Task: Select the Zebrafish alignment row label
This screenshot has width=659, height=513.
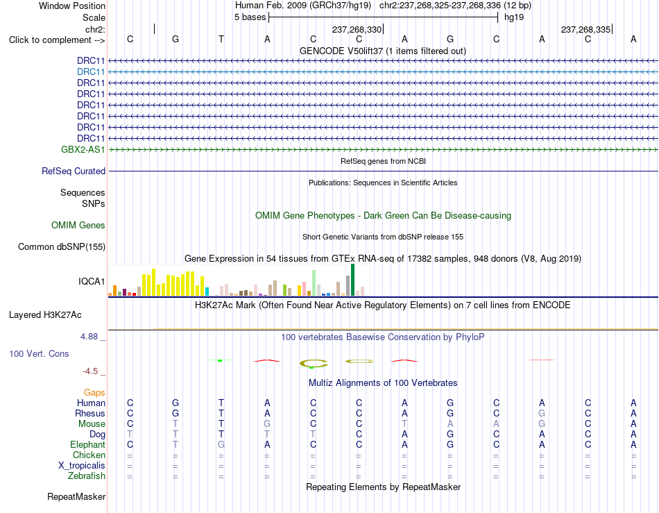Action: click(87, 476)
